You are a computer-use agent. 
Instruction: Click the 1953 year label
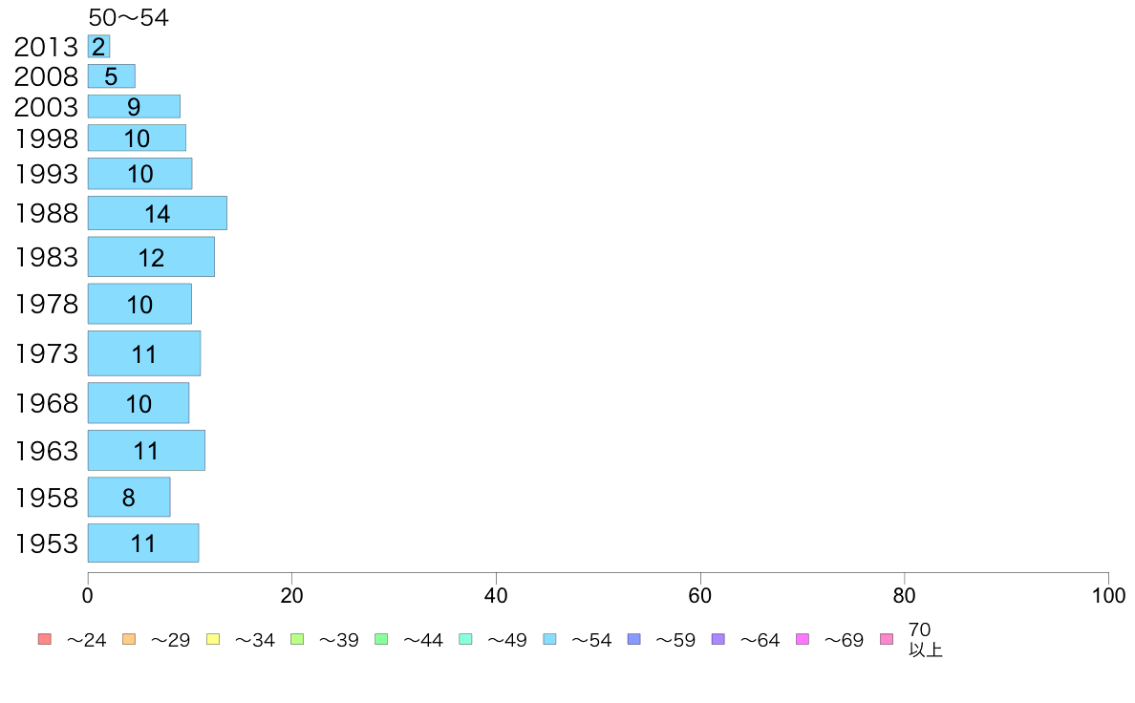46,543
